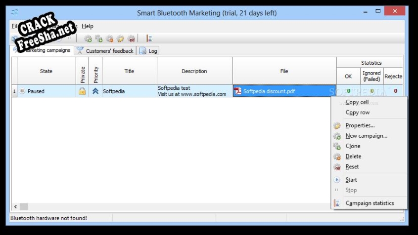Screen dimensions: 418x235
Task: Click the PDF icon of Softpedia discount.pdf
Action: [x=237, y=91]
